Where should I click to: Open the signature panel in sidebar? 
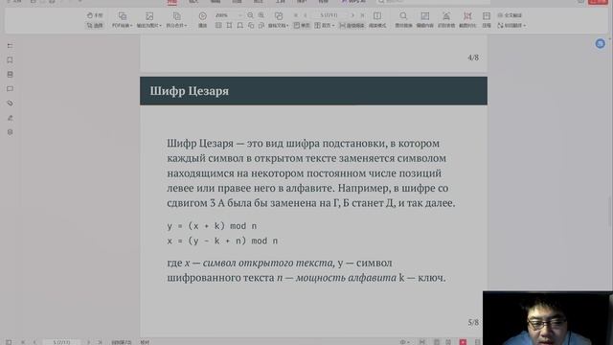(x=11, y=118)
